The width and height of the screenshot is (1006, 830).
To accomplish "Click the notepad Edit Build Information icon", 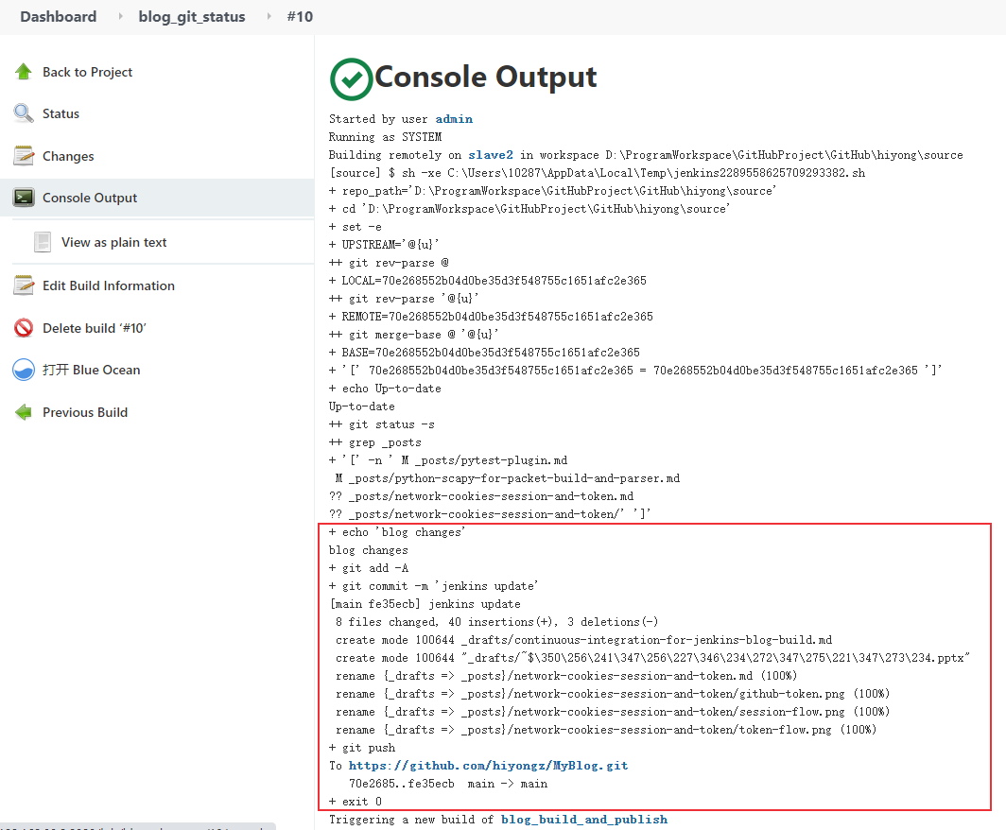I will click(24, 285).
